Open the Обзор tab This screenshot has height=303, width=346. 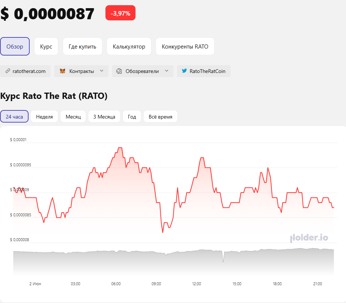click(15, 47)
